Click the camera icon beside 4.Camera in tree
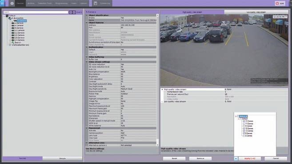292x164 pixels. point(13,23)
